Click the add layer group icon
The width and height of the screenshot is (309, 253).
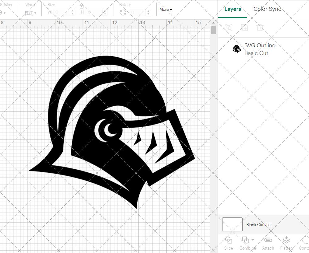[x=244, y=27]
